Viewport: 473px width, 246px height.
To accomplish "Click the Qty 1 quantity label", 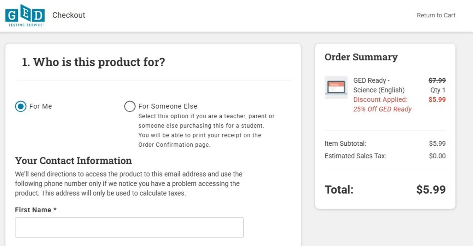I will coord(438,90).
